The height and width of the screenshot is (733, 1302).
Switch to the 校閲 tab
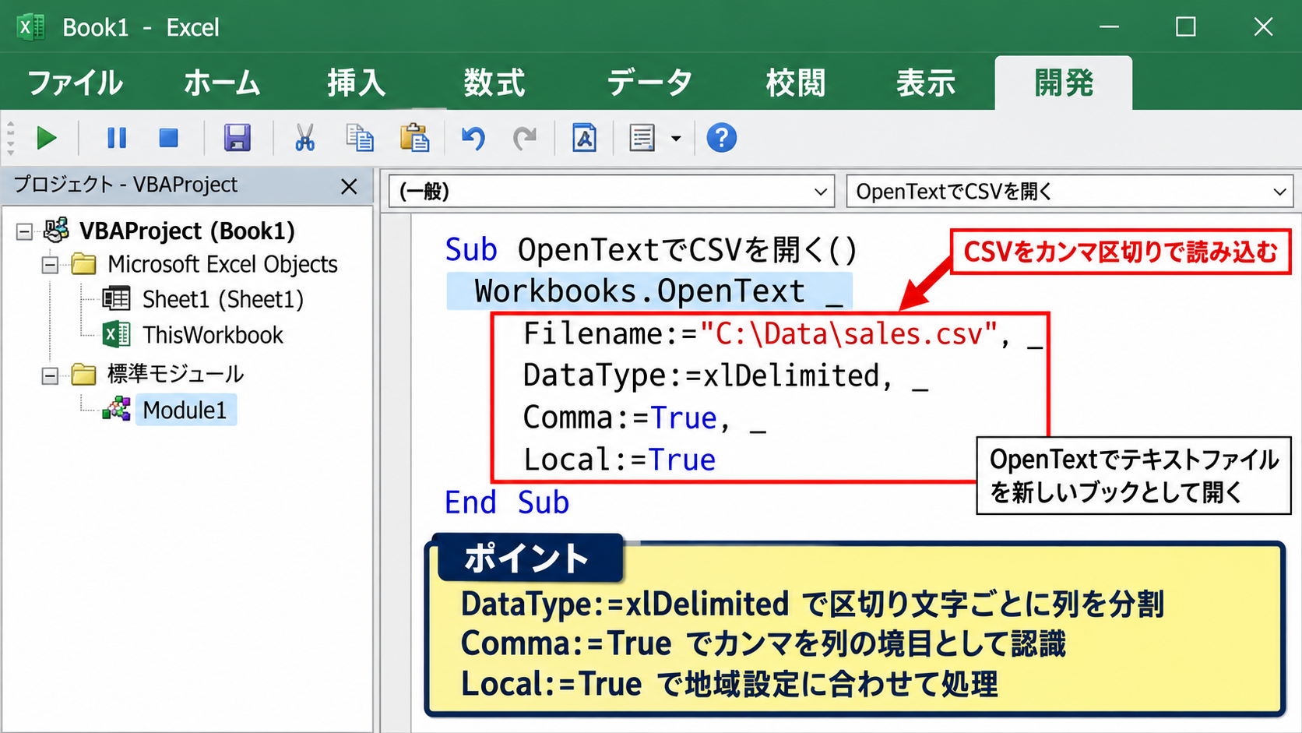coord(795,83)
